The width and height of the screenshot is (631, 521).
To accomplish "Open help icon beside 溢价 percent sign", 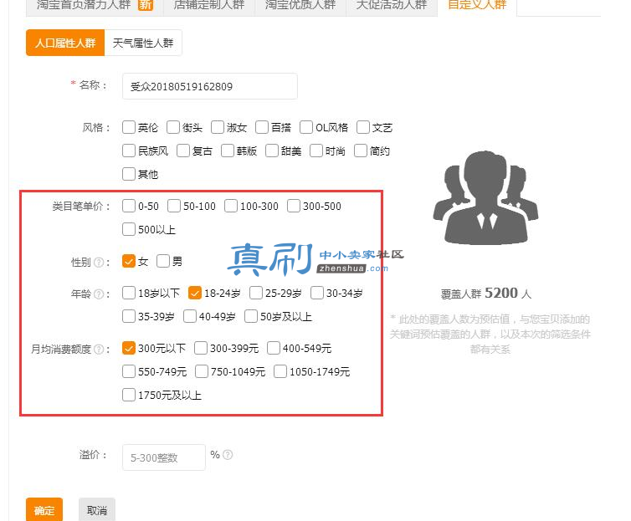I will [228, 455].
